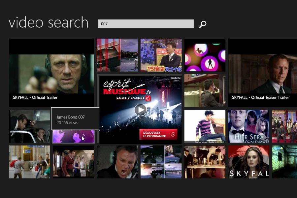Open the Hier Sera Vendredi thumbnail

[249, 126]
